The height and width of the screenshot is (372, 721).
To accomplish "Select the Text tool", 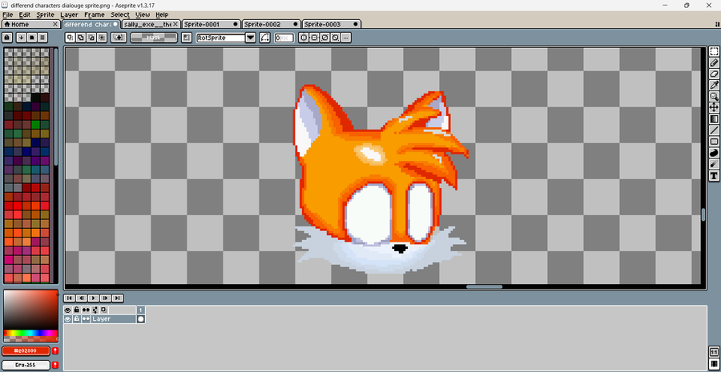I will (714, 175).
